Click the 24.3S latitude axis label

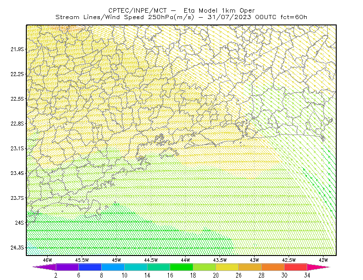[17, 248]
